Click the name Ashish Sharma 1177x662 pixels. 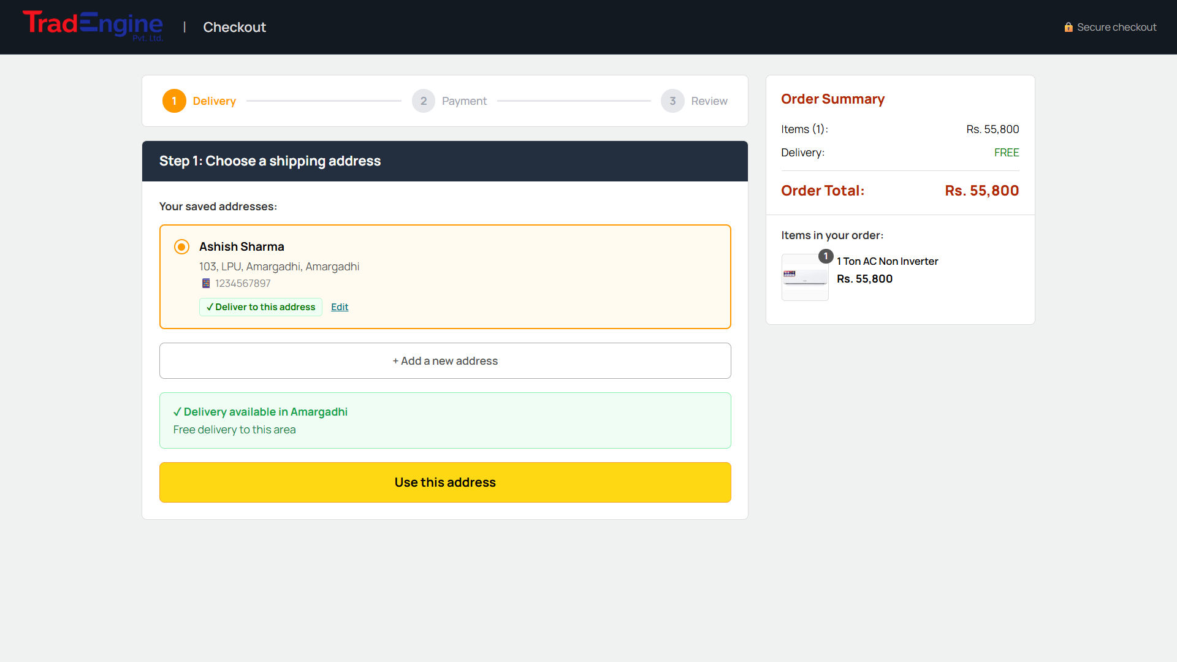pyautogui.click(x=242, y=247)
